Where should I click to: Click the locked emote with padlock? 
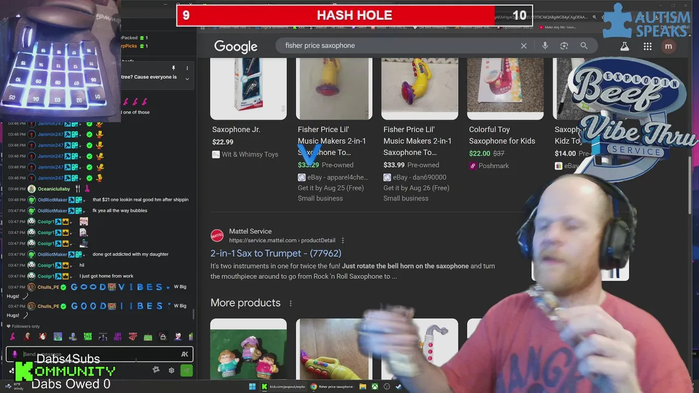(162, 337)
